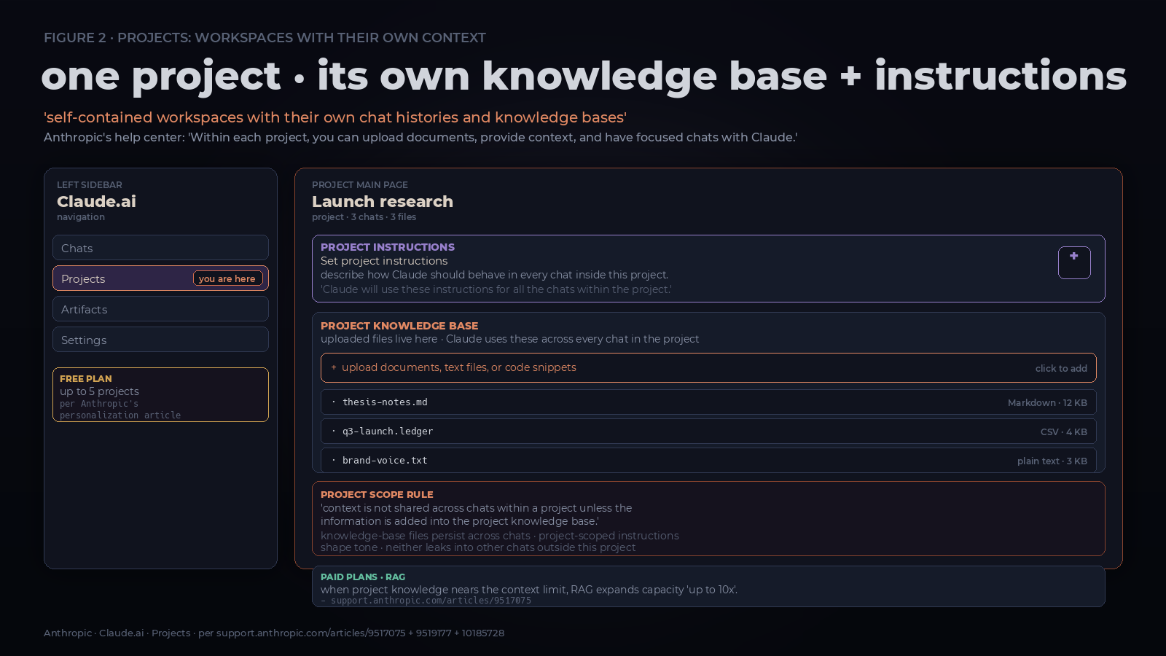Click 'up to 5 projects' plan text

(99, 391)
